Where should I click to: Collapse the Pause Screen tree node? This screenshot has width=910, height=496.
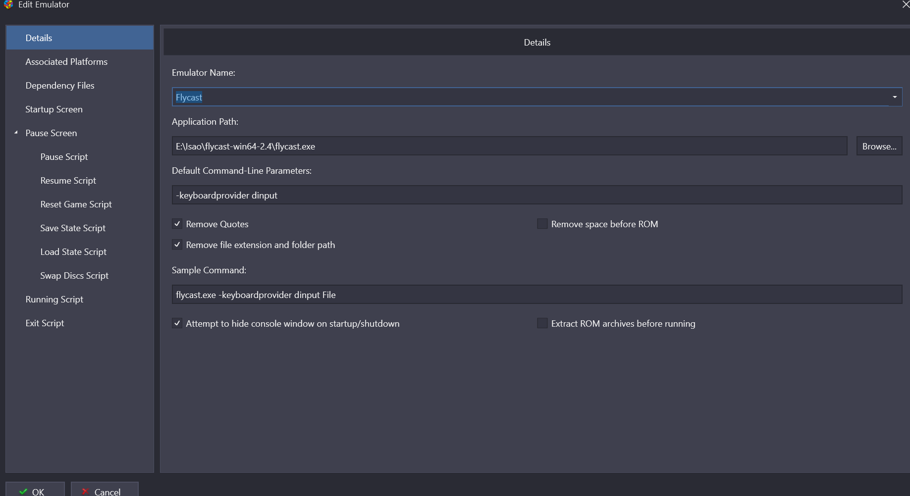(16, 133)
